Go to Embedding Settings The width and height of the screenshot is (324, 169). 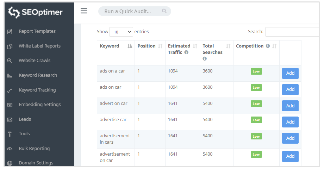click(x=39, y=105)
